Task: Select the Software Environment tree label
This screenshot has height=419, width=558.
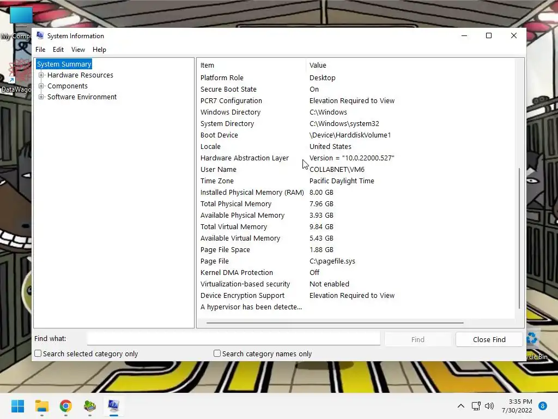Action: pyautogui.click(x=82, y=97)
